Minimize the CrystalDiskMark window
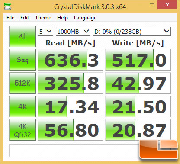Screen dimensions: 180x164 pos(140,6)
